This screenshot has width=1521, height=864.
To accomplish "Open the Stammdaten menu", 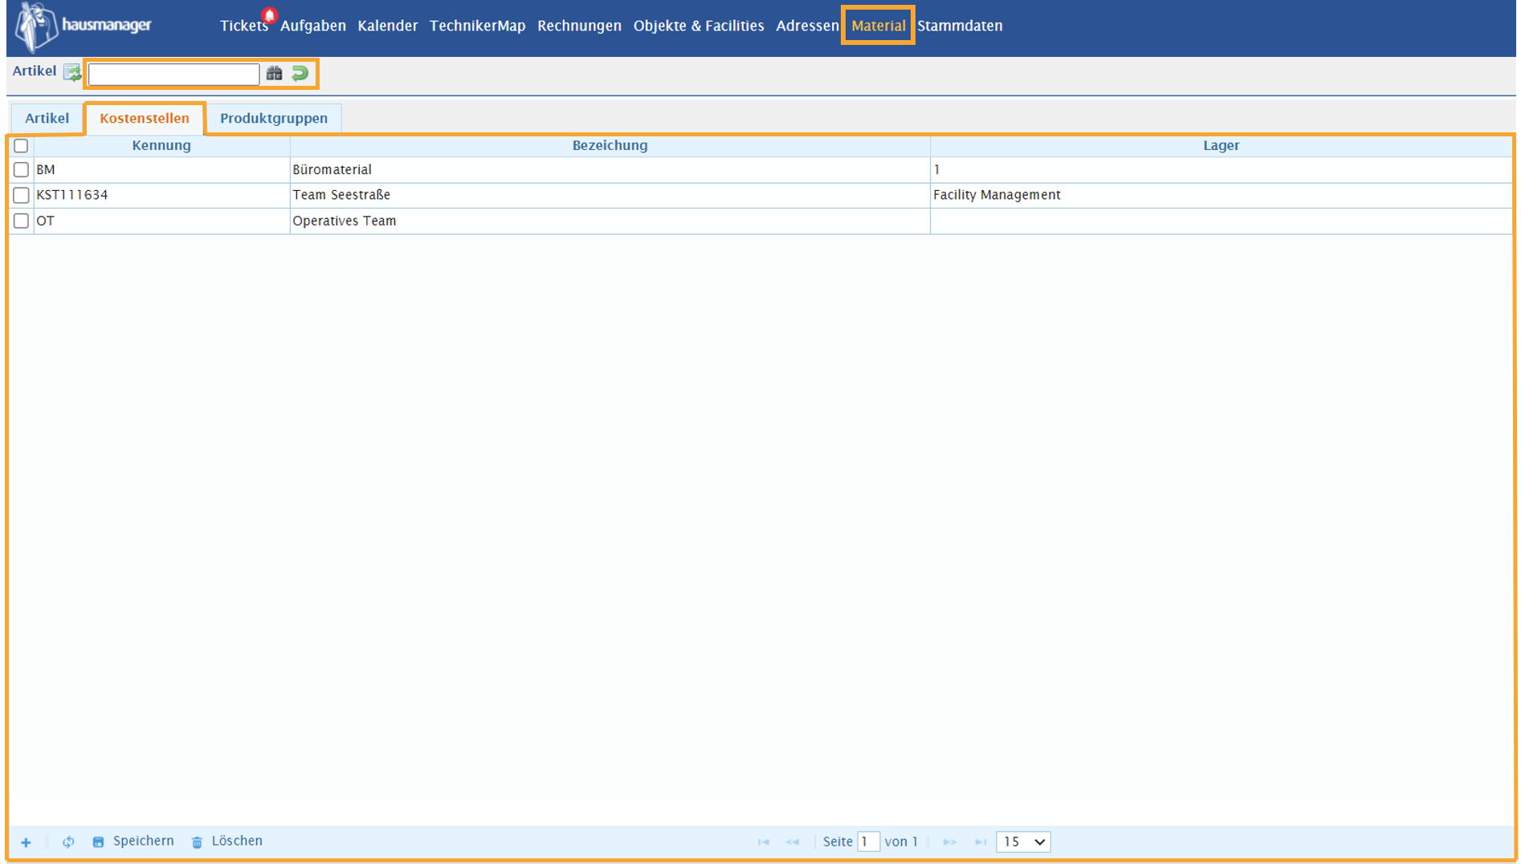I will [x=960, y=26].
